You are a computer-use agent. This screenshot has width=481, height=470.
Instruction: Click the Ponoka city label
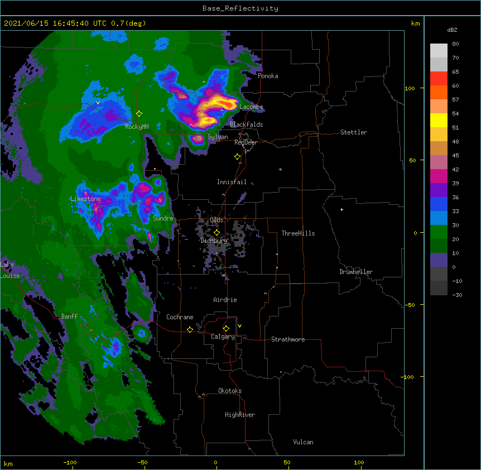click(268, 76)
